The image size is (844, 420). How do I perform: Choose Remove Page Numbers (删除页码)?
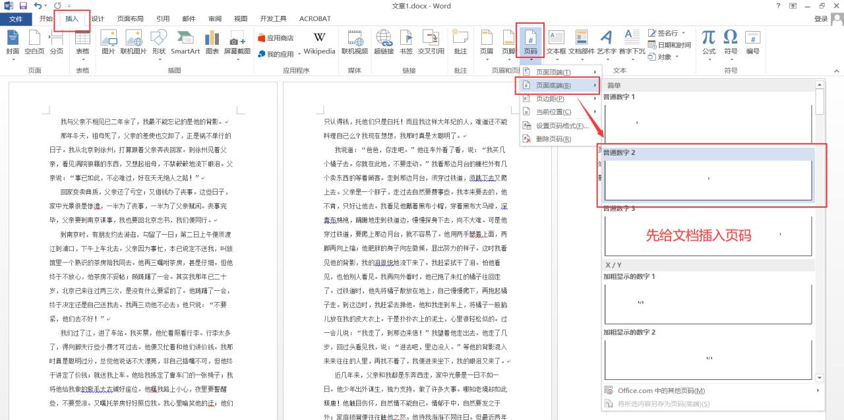560,139
